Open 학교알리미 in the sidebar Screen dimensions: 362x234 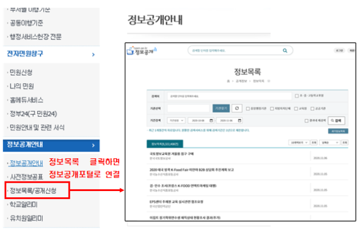click(24, 204)
